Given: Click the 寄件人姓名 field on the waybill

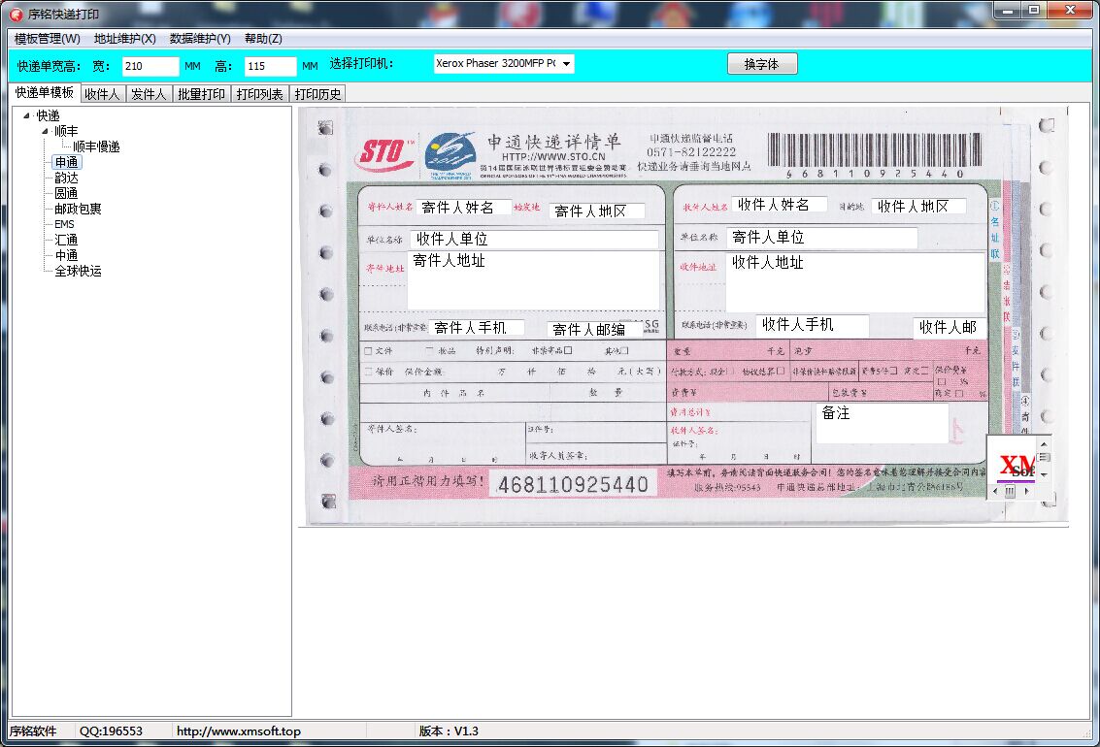Looking at the screenshot, I should click(463, 208).
